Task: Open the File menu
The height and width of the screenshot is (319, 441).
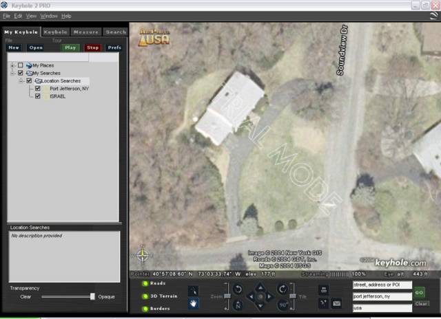Action: click(x=6, y=16)
